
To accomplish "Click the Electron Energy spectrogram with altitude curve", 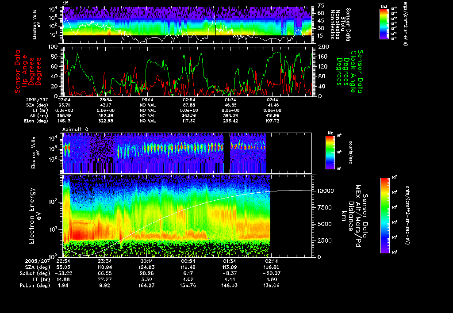I will (188, 216).
